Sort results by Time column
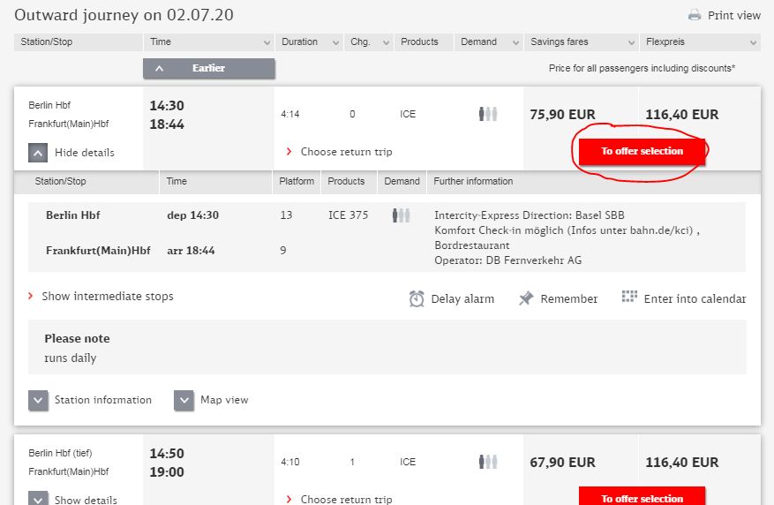Image resolution: width=774 pixels, height=505 pixels. click(x=209, y=41)
